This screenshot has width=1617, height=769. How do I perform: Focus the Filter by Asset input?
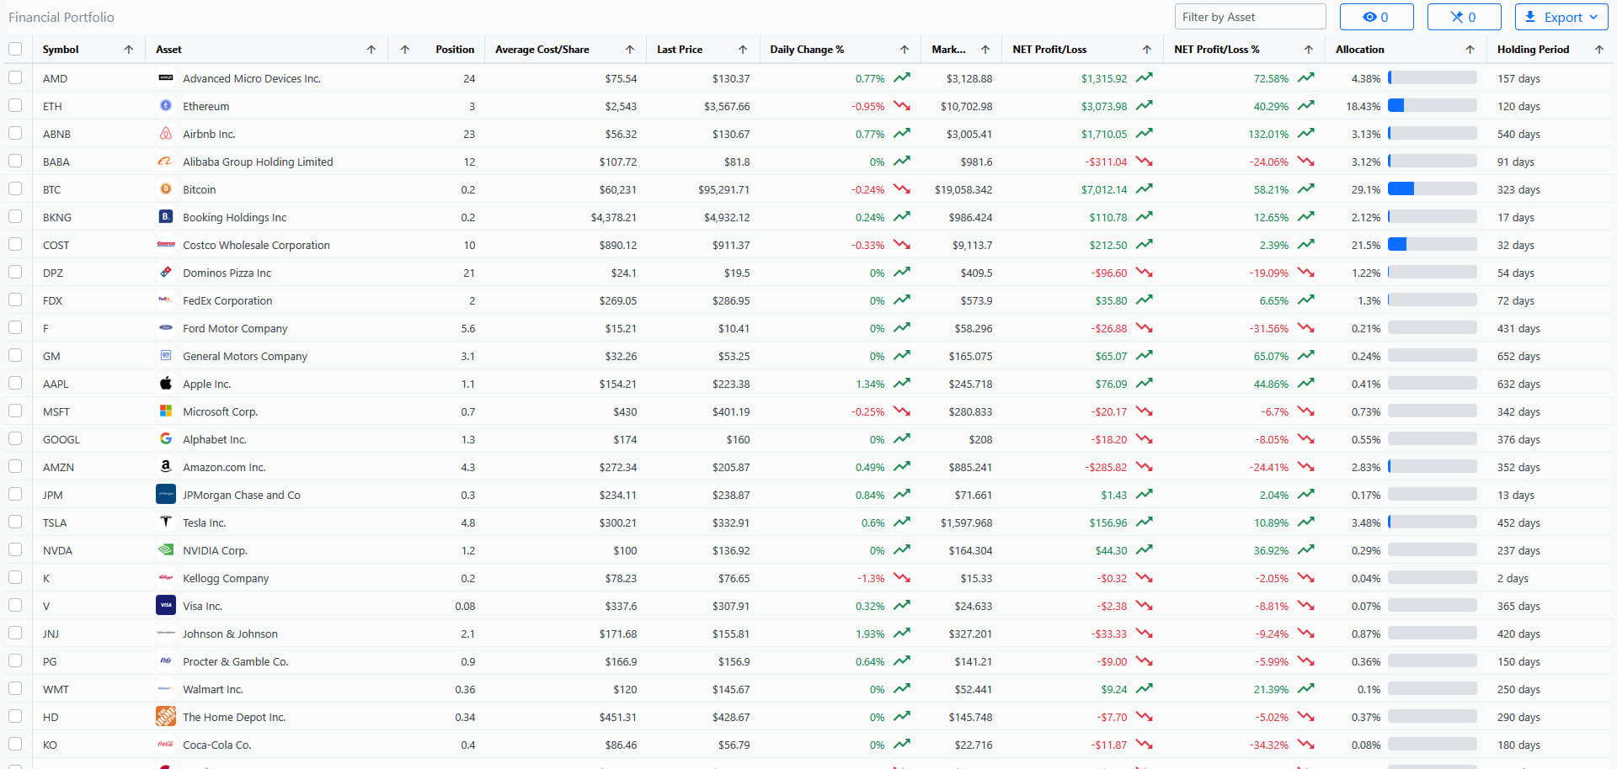1250,17
